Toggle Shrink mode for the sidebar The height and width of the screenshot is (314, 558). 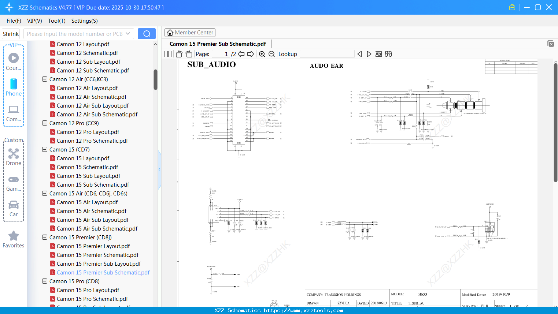tap(11, 33)
